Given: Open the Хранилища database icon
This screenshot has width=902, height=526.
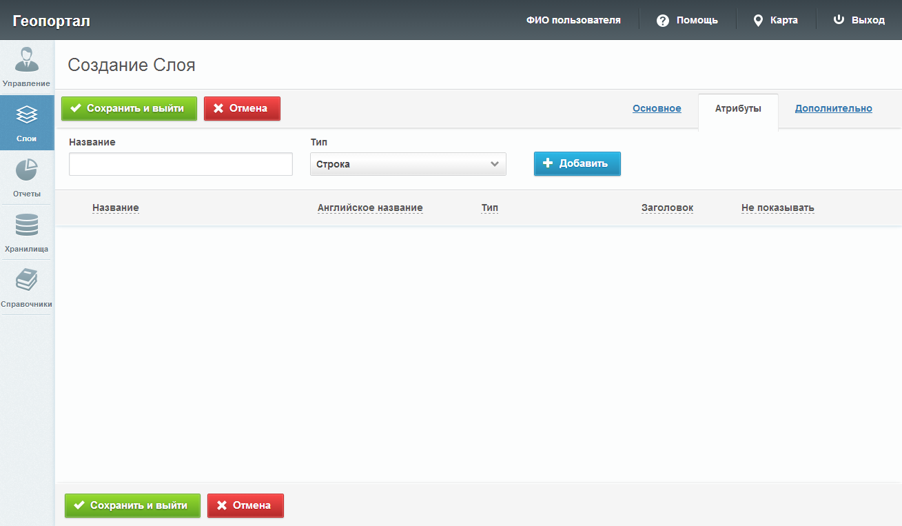Looking at the screenshot, I should pyautogui.click(x=26, y=225).
